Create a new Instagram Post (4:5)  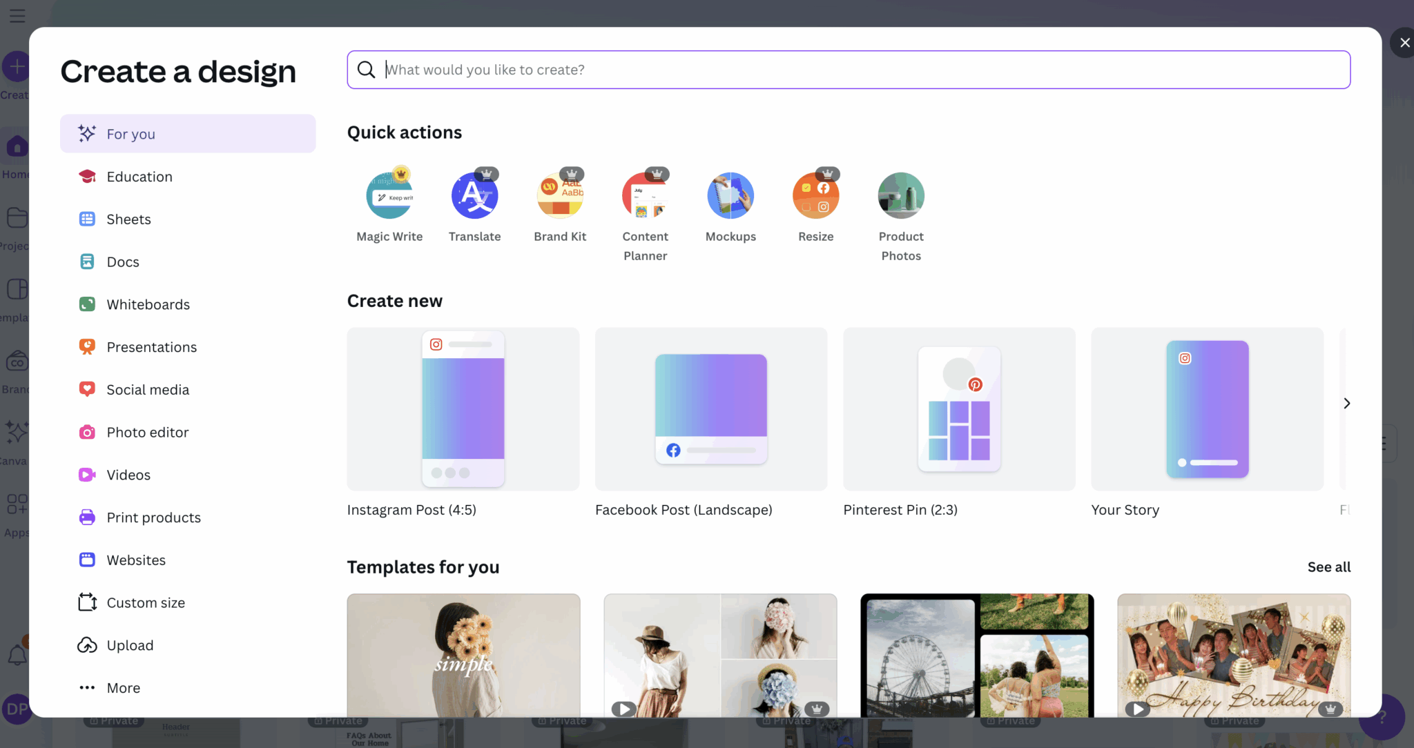tap(463, 422)
